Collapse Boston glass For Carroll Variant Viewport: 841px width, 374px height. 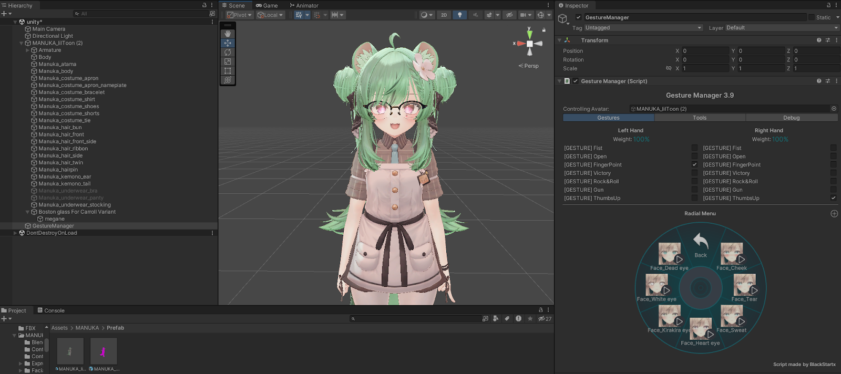[x=27, y=212]
